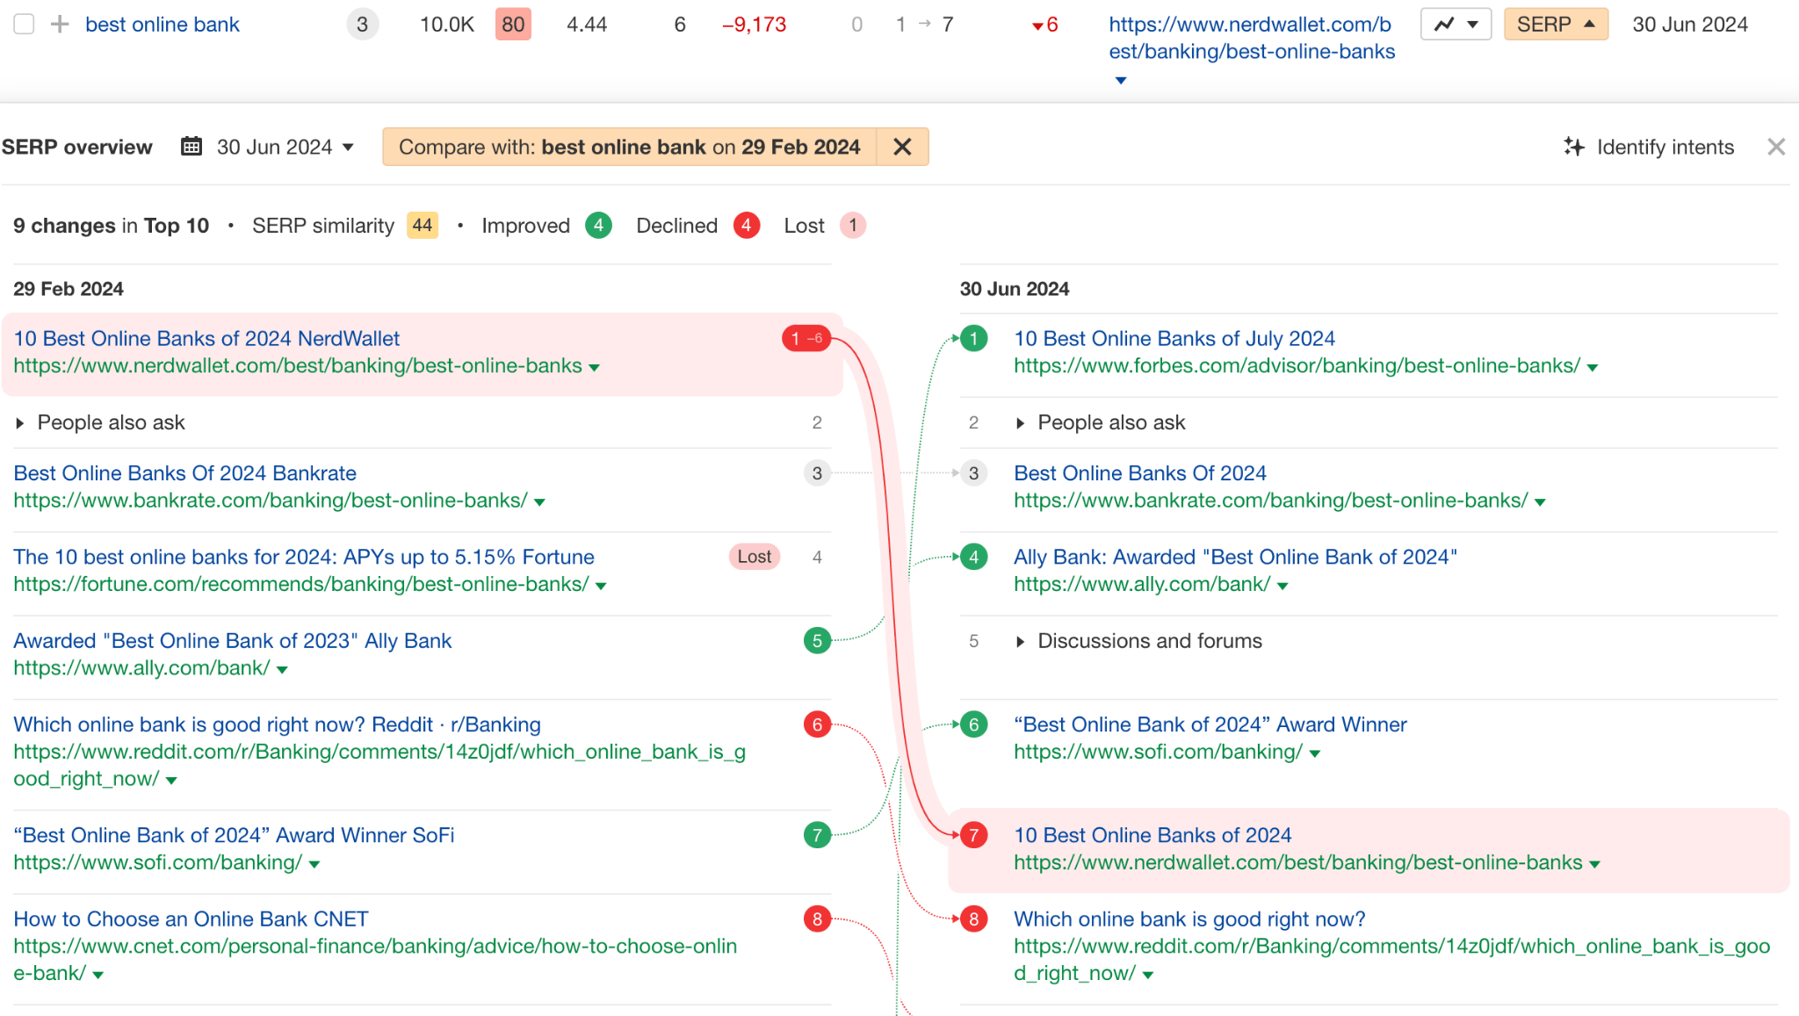This screenshot has height=1016, width=1799.
Task: Click green position 6 badge for SoFi
Action: click(973, 724)
